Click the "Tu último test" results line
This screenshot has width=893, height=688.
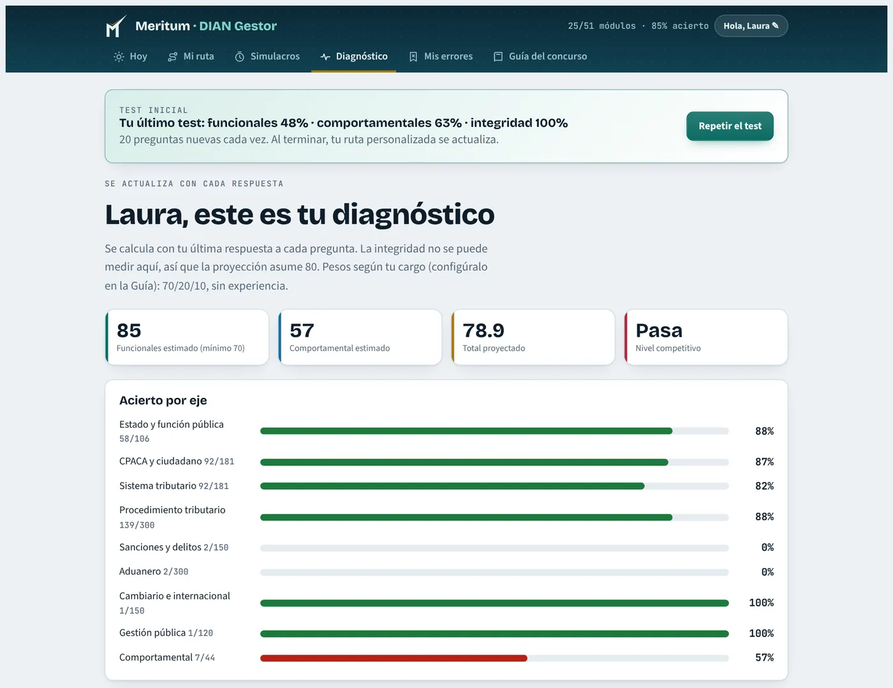(x=343, y=123)
